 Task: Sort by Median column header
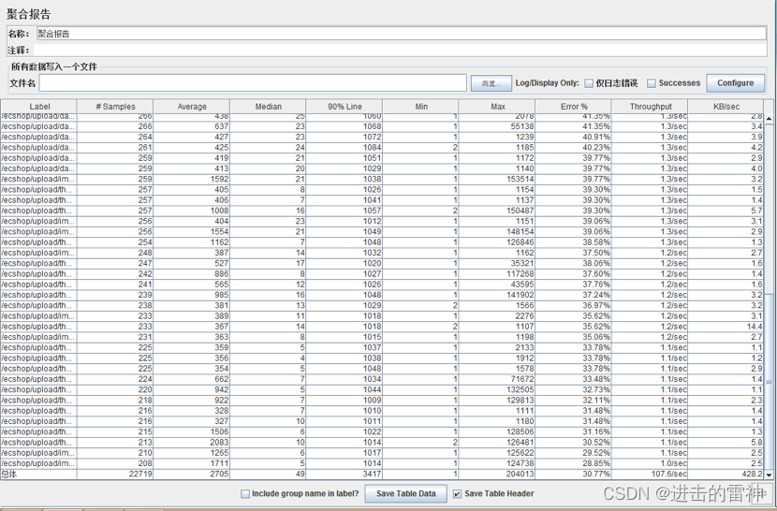(268, 107)
